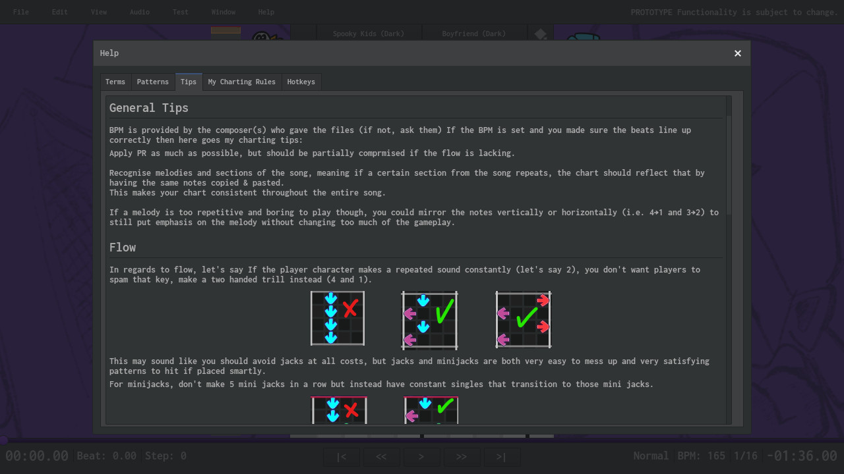Switch to the Hotkeys tab
Screen dimensions: 844x474
(301, 82)
